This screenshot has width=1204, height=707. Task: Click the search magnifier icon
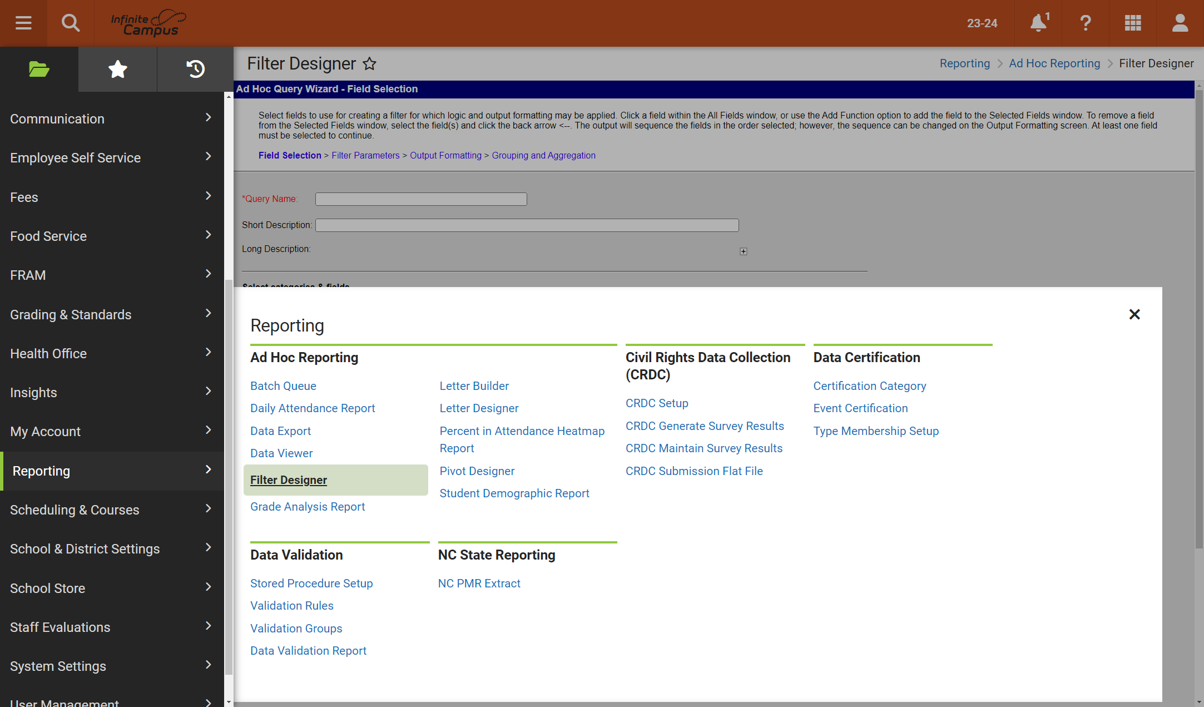(x=71, y=23)
